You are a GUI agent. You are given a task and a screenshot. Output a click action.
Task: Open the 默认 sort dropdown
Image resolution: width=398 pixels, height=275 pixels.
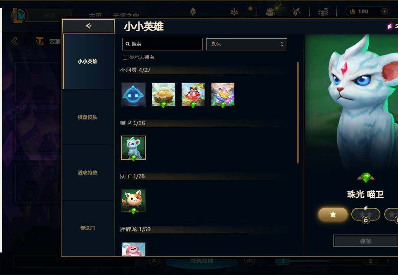click(x=247, y=44)
